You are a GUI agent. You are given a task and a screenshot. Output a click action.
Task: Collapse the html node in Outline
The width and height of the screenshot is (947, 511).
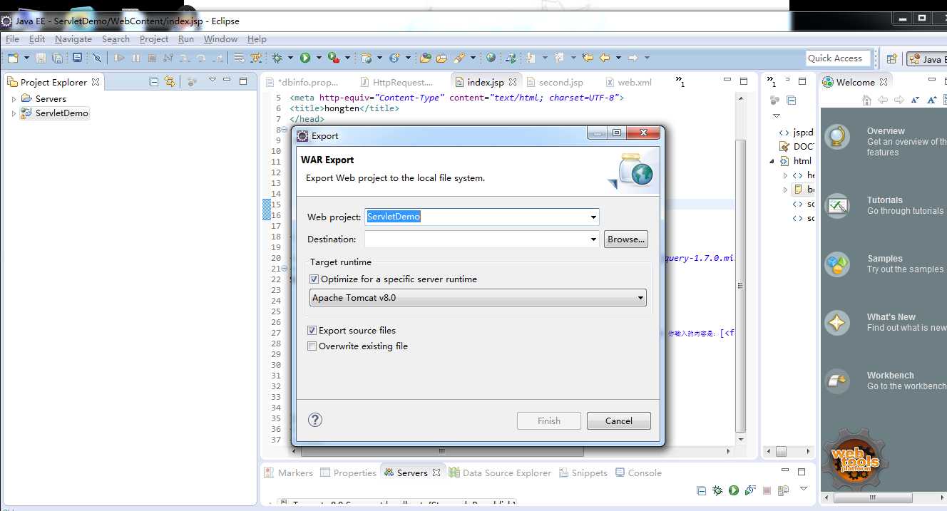coord(772,161)
